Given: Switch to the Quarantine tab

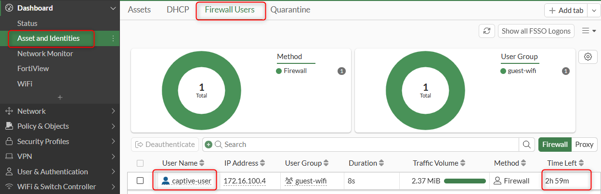Looking at the screenshot, I should click(290, 10).
